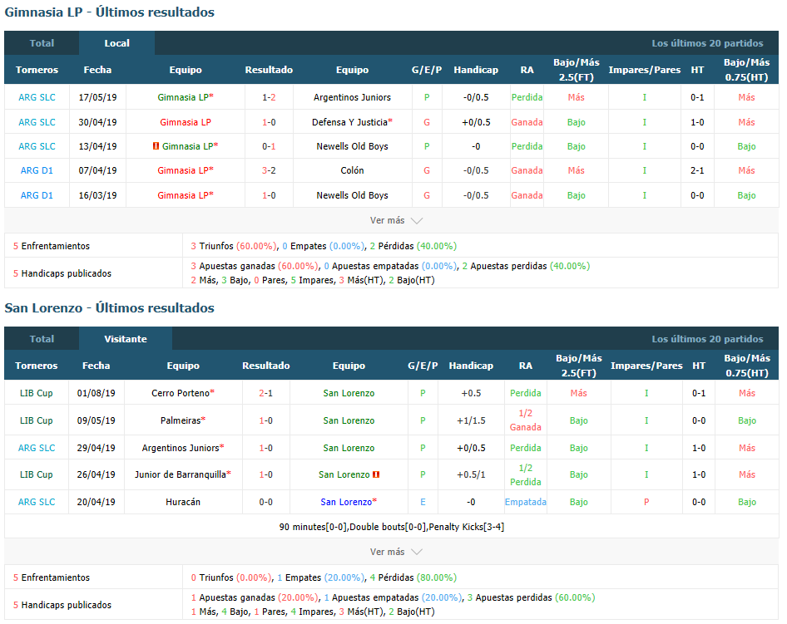Click the date 01/08/19
Screen dimensions: 787x624
coord(96,393)
